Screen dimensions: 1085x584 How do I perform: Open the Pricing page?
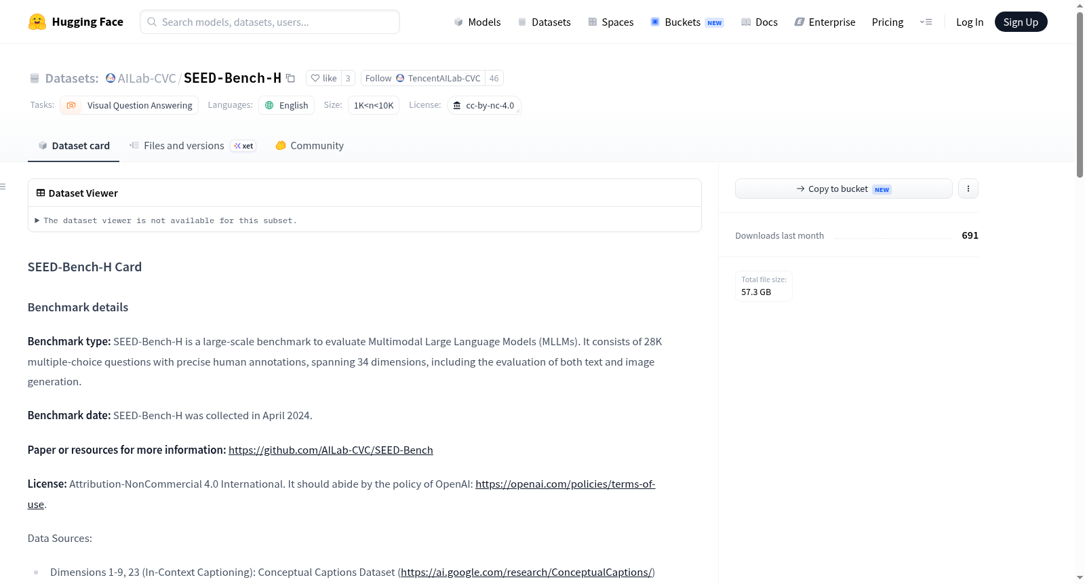tap(888, 22)
